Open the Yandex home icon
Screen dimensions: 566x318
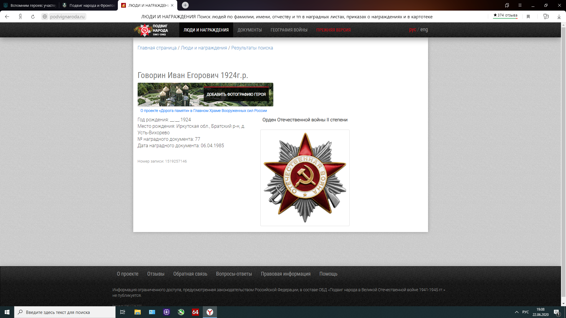[x=20, y=17]
